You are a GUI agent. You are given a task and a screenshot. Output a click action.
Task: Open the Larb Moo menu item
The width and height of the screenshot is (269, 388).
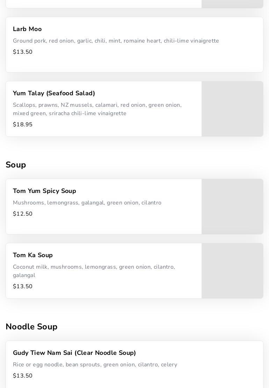pos(27,29)
